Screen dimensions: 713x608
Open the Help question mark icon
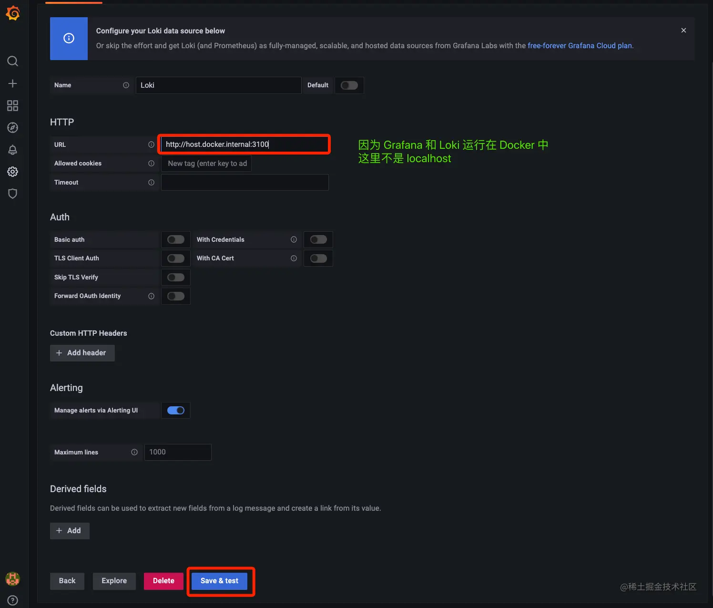(13, 601)
